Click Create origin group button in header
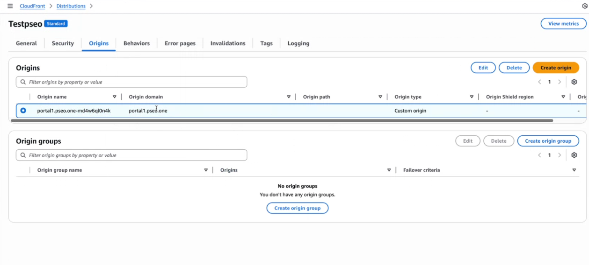 548,141
